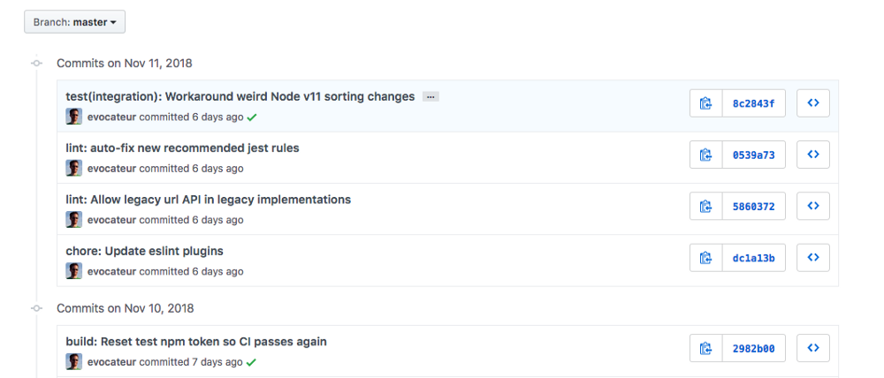Copy full SHA for commit 8c2843f
This screenshot has width=884, height=378.
[x=705, y=103]
